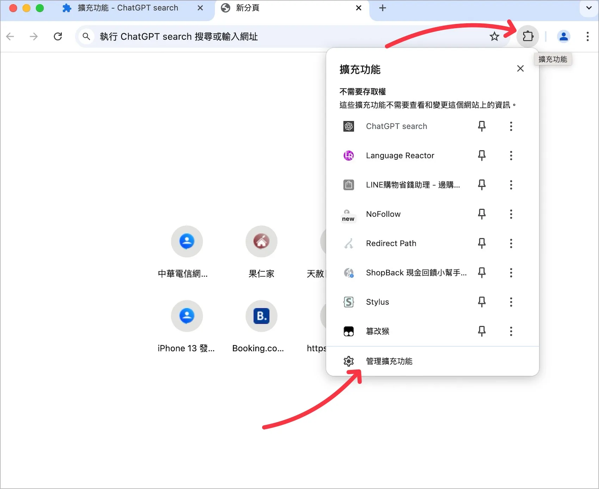Pin the Stylus extension
The width and height of the screenshot is (599, 489).
coord(482,302)
